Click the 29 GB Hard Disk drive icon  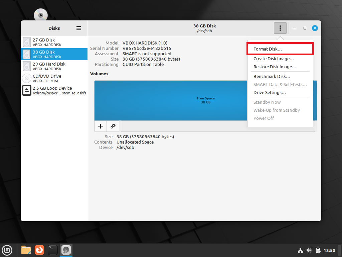[x=27, y=66]
